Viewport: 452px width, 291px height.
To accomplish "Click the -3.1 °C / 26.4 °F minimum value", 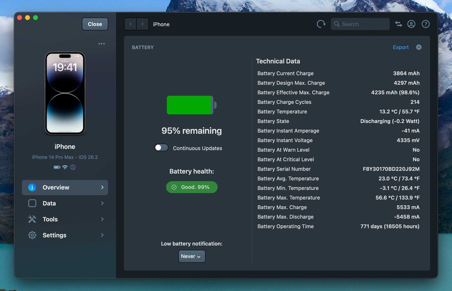I will click(x=400, y=188).
